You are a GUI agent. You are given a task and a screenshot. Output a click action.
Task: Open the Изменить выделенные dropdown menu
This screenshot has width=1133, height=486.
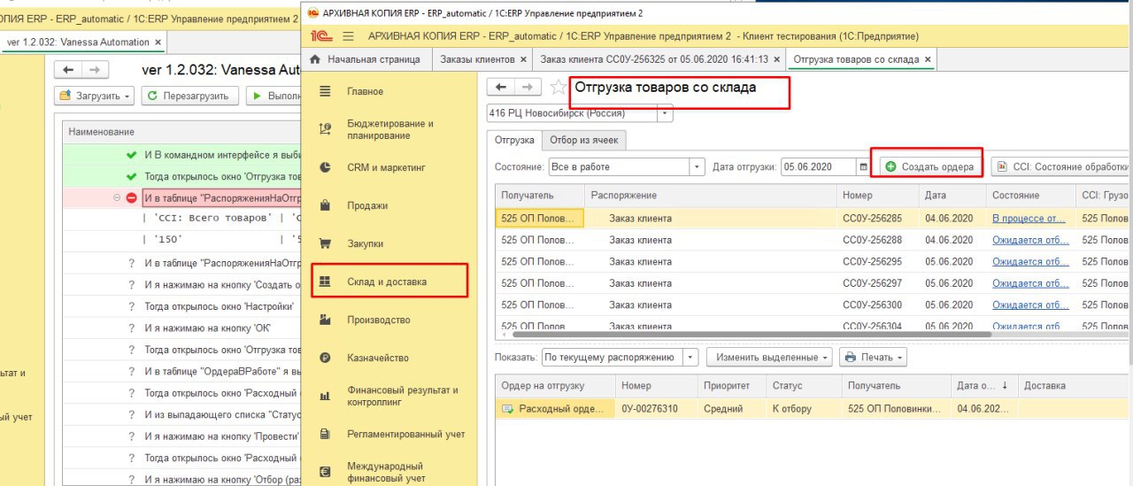pos(768,358)
